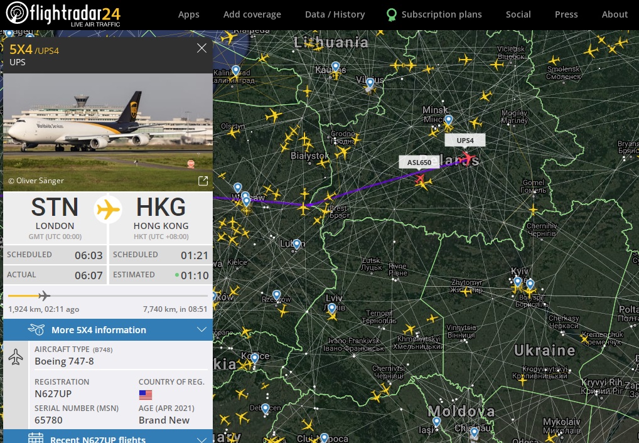Click the airport pin at Lviv
Viewport: 639px width, 443px height.
[332, 307]
